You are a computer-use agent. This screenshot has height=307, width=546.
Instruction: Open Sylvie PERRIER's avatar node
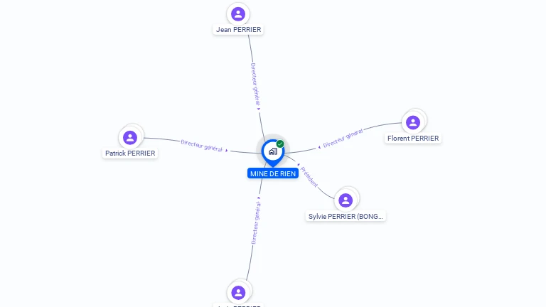click(346, 200)
